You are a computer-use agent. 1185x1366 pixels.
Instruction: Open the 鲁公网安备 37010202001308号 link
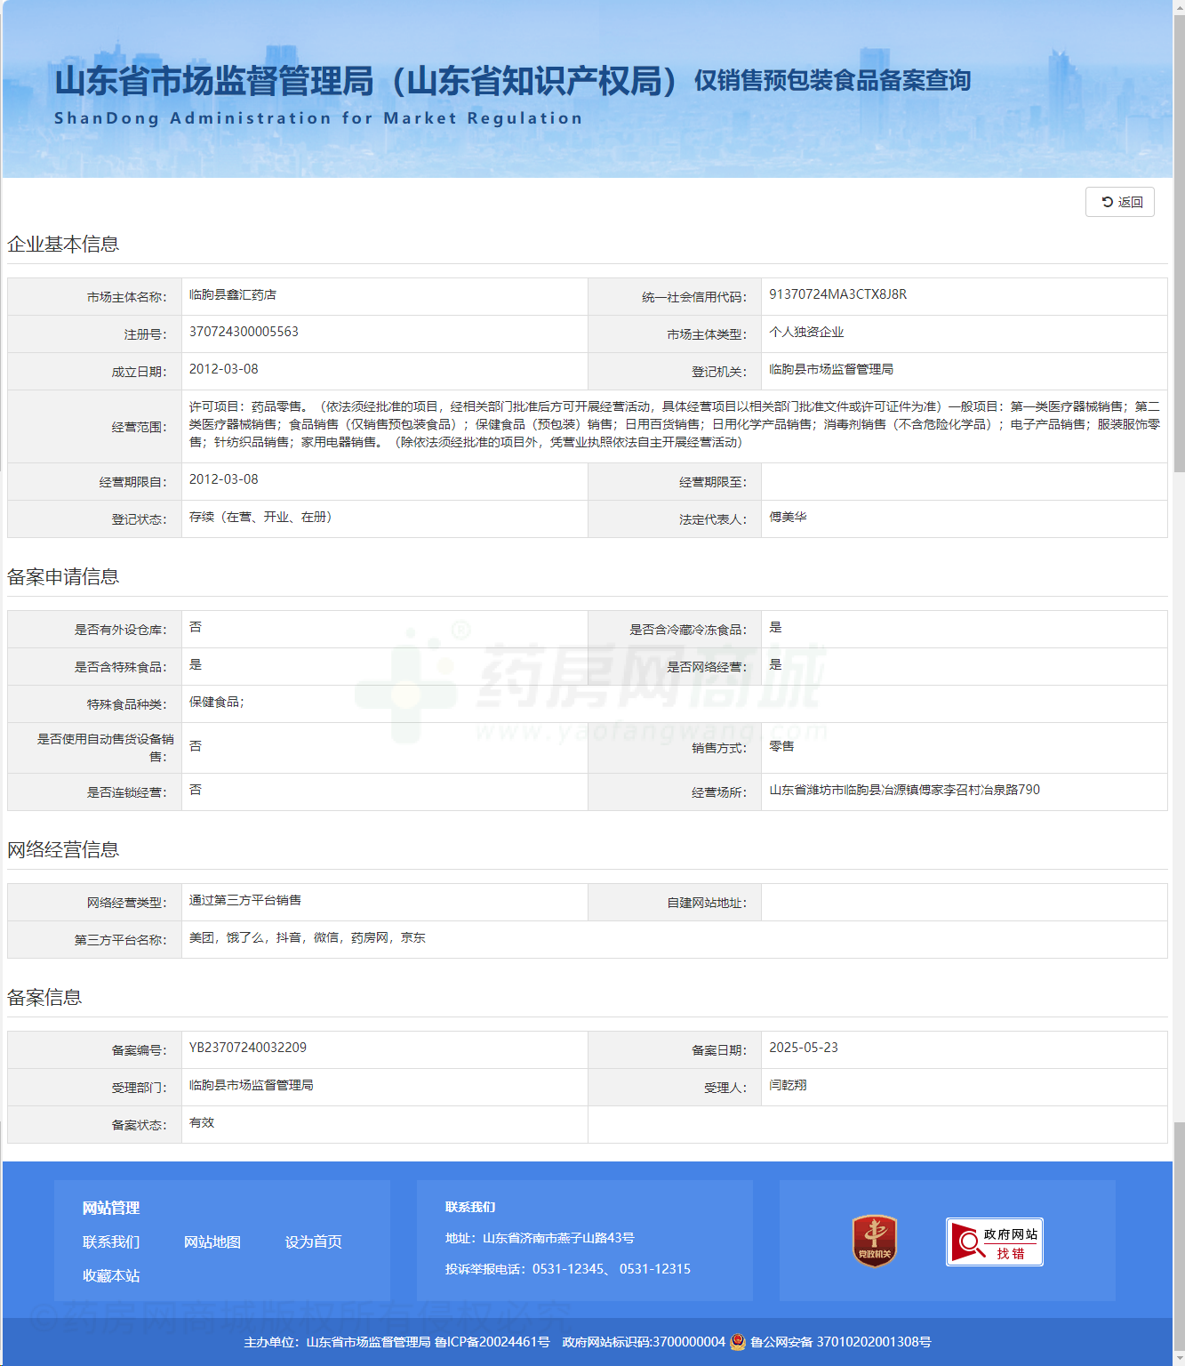840,1342
